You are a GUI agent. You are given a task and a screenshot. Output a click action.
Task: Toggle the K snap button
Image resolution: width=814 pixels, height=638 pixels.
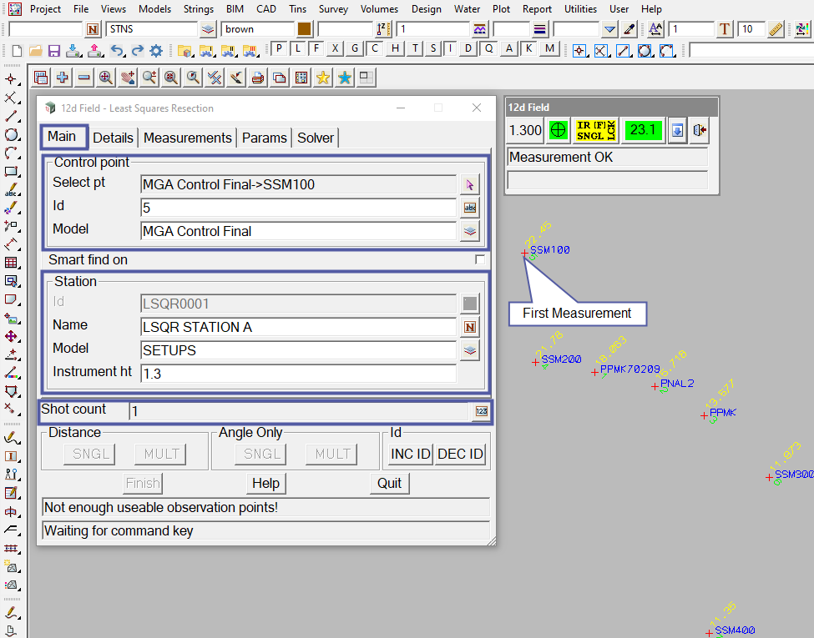[x=529, y=48]
